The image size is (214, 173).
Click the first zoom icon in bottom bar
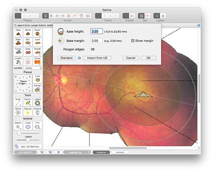click(x=42, y=152)
